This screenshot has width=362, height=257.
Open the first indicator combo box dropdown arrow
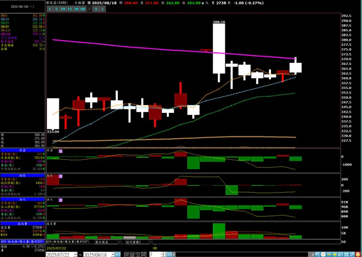[119, 242]
